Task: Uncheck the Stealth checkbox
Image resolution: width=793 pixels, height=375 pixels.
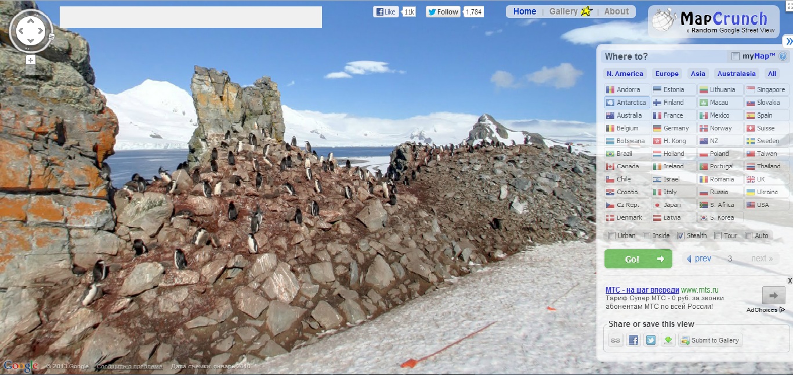Action: point(680,236)
